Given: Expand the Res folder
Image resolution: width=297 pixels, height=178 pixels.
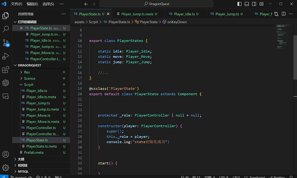Looking at the screenshot, I should click(27, 72).
